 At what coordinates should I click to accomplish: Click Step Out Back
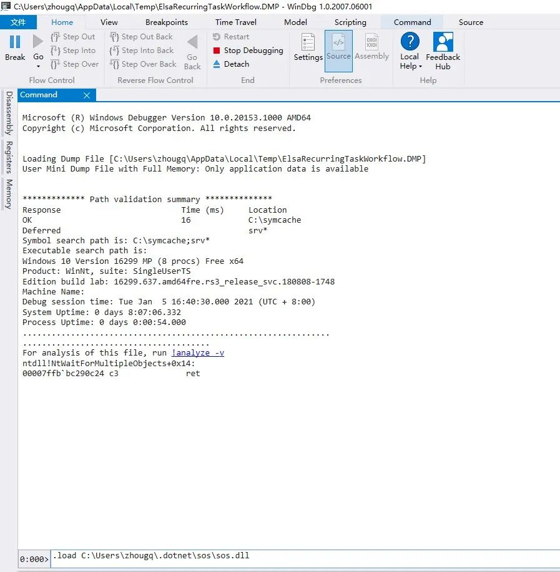(x=141, y=37)
